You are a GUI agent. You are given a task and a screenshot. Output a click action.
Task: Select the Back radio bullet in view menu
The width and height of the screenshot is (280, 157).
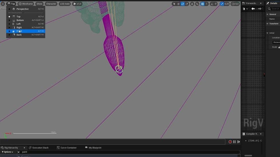(x=9, y=35)
